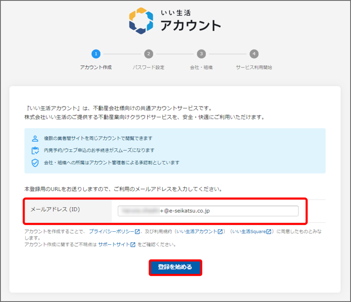Select step 1 circle アカウント作成
Image resolution: width=351 pixels, height=302 pixels.
point(96,54)
